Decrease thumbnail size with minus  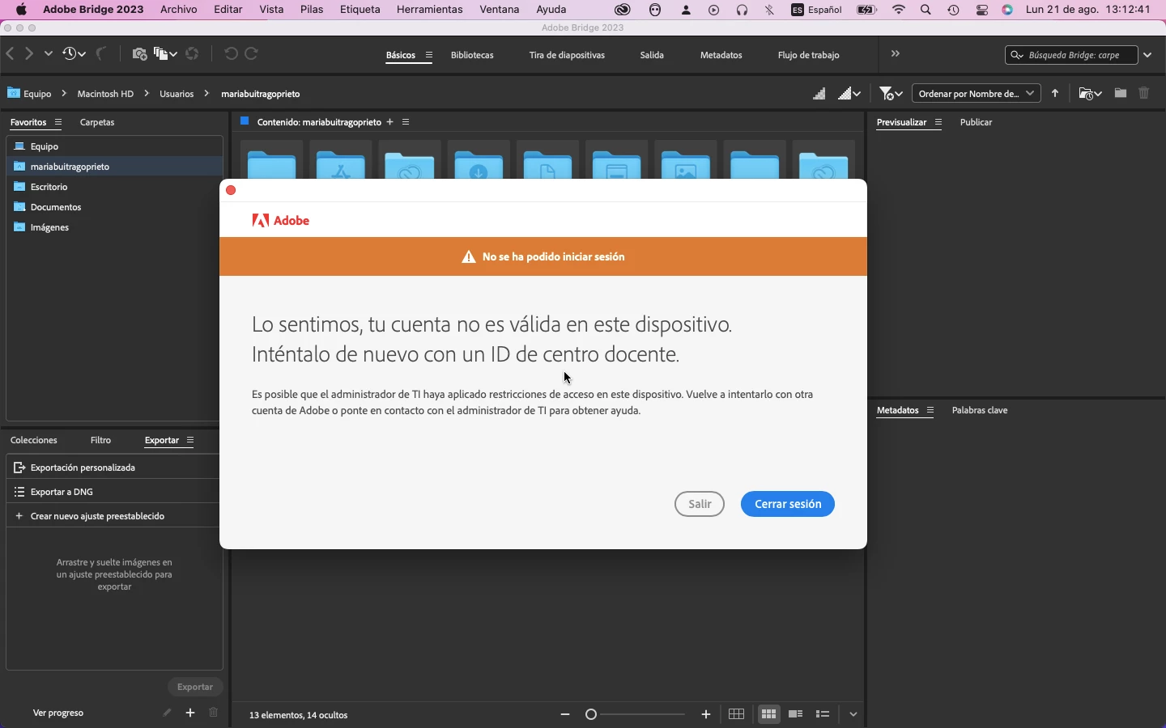tap(566, 715)
